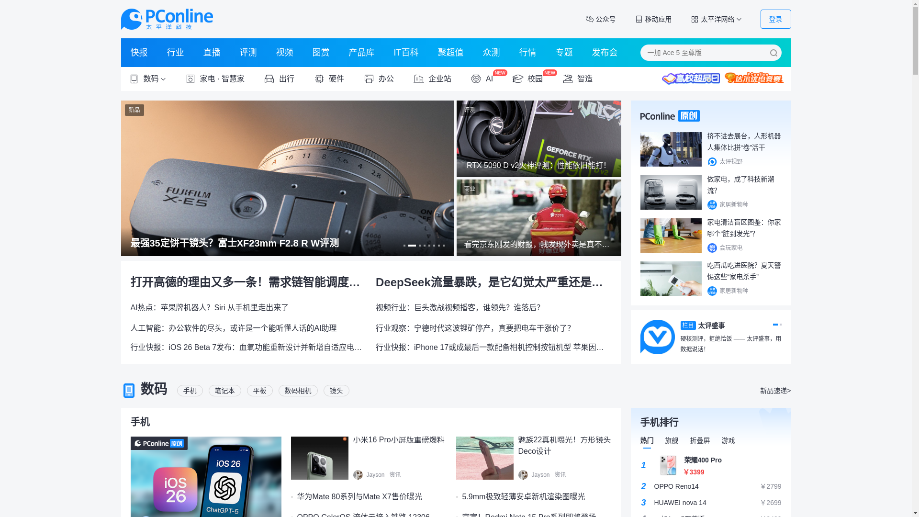Open the 智造 category
The image size is (919, 517).
[x=578, y=79]
